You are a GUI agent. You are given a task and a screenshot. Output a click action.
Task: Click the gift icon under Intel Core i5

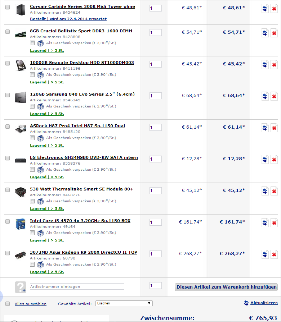point(40,233)
